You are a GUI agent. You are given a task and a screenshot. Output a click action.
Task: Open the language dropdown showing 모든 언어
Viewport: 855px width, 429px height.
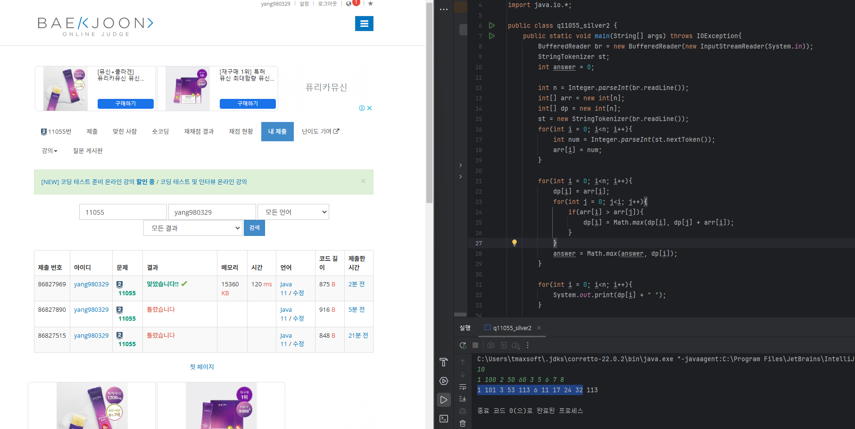293,212
